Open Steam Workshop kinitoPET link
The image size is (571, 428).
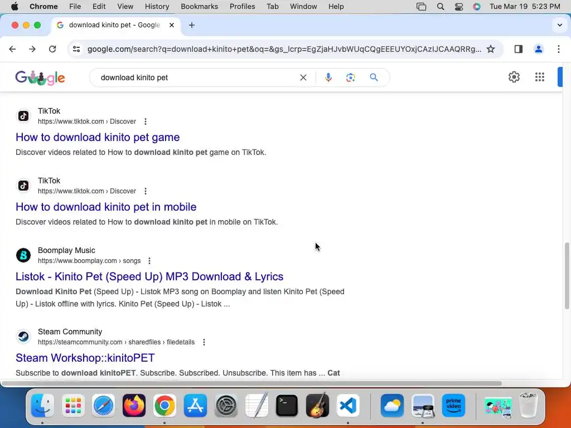pos(85,358)
